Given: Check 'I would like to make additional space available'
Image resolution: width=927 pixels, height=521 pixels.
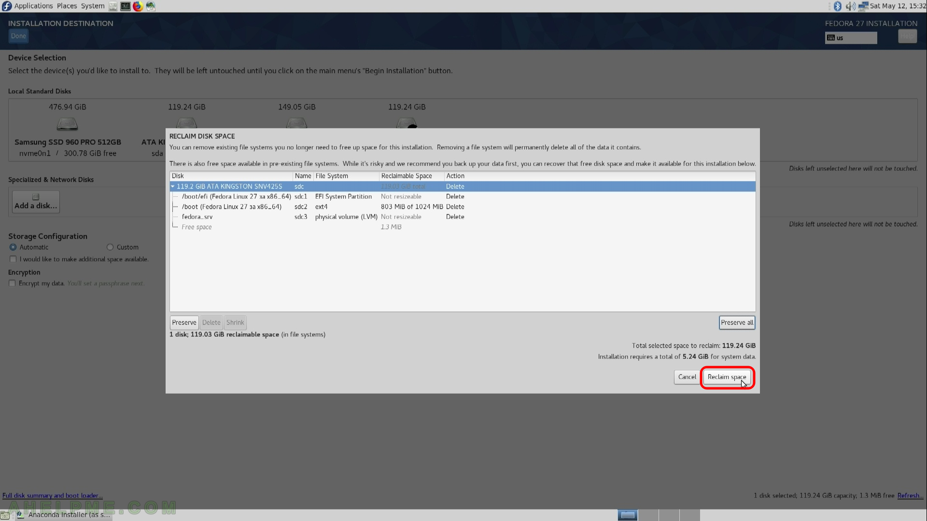Looking at the screenshot, I should pos(13,259).
